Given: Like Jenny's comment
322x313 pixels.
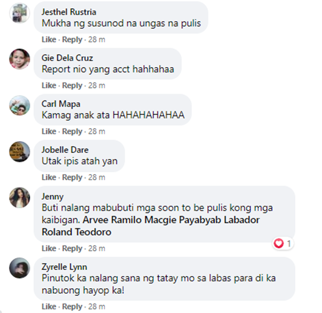Looking at the screenshot, I should coord(49,248).
